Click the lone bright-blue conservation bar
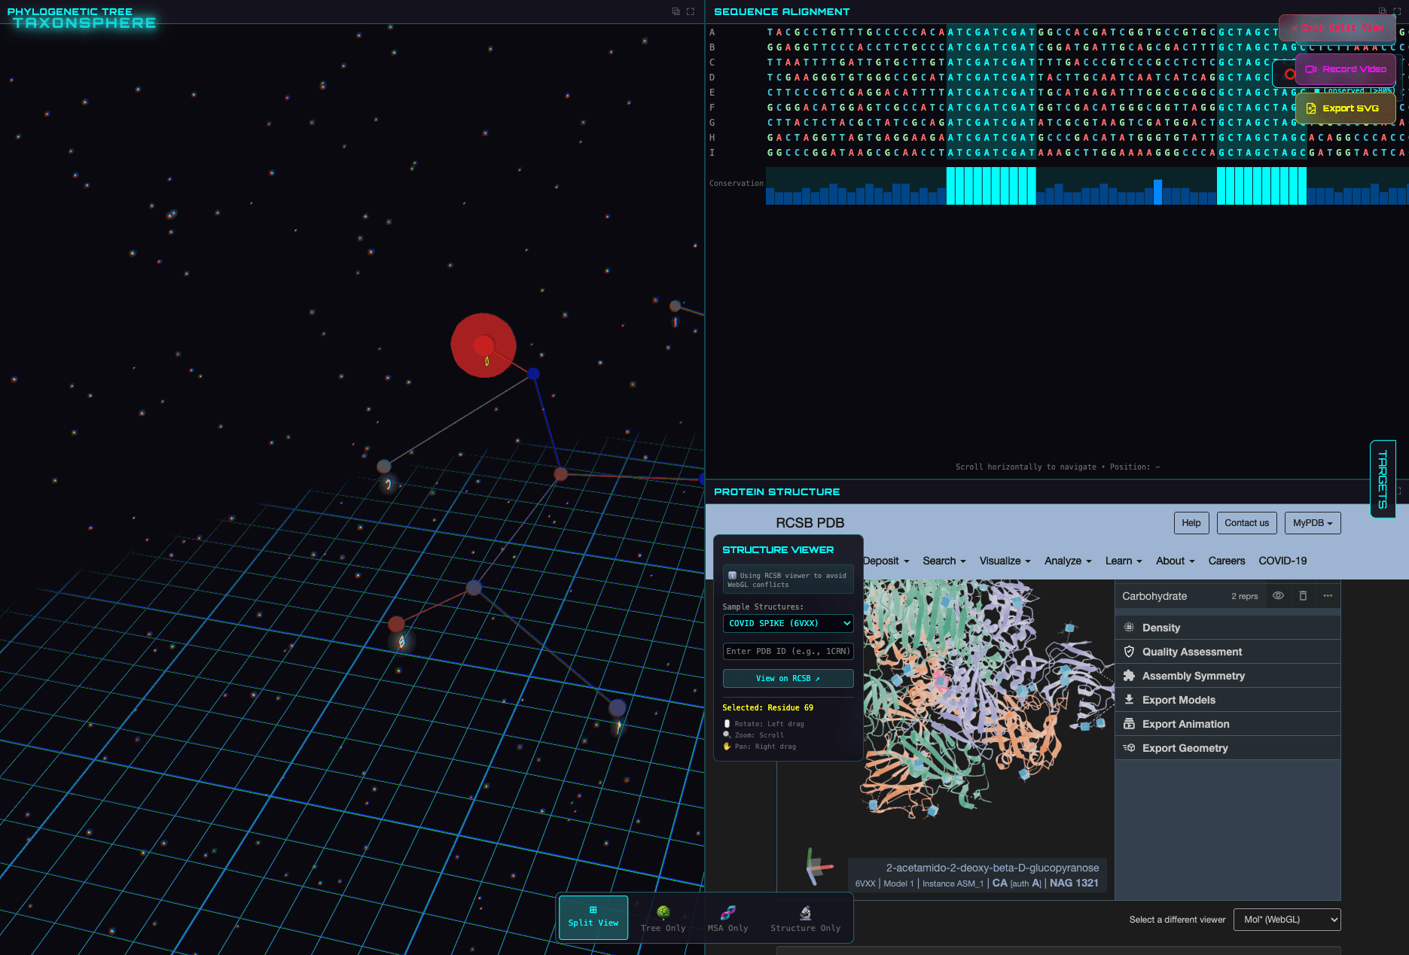Viewport: 1409px width, 955px height. click(x=1158, y=192)
